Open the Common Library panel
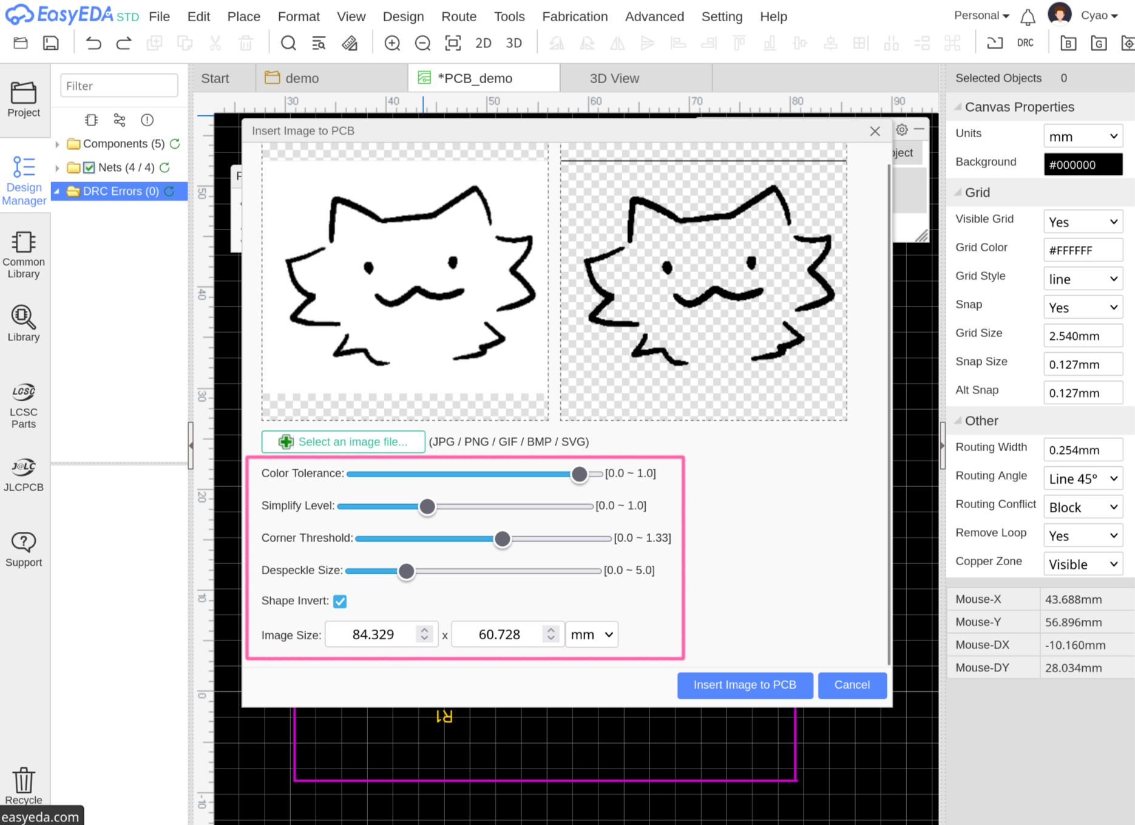Image resolution: width=1135 pixels, height=825 pixels. pos(24,255)
